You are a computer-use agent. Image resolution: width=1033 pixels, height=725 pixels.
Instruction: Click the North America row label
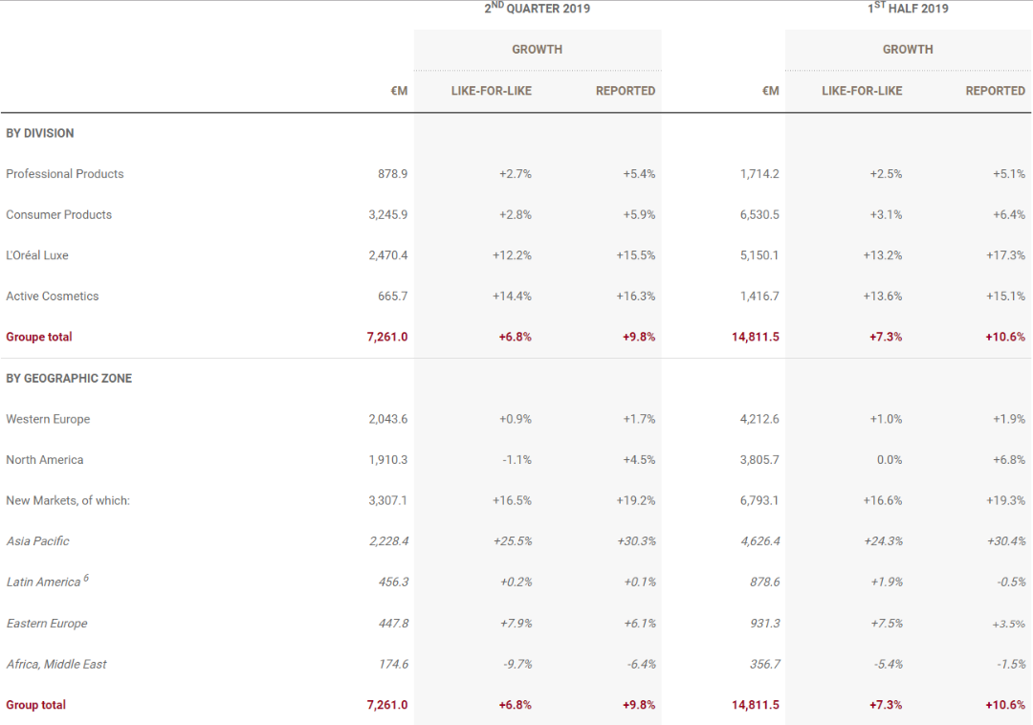[x=45, y=460]
